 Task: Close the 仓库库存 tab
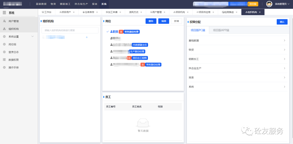click(97, 12)
